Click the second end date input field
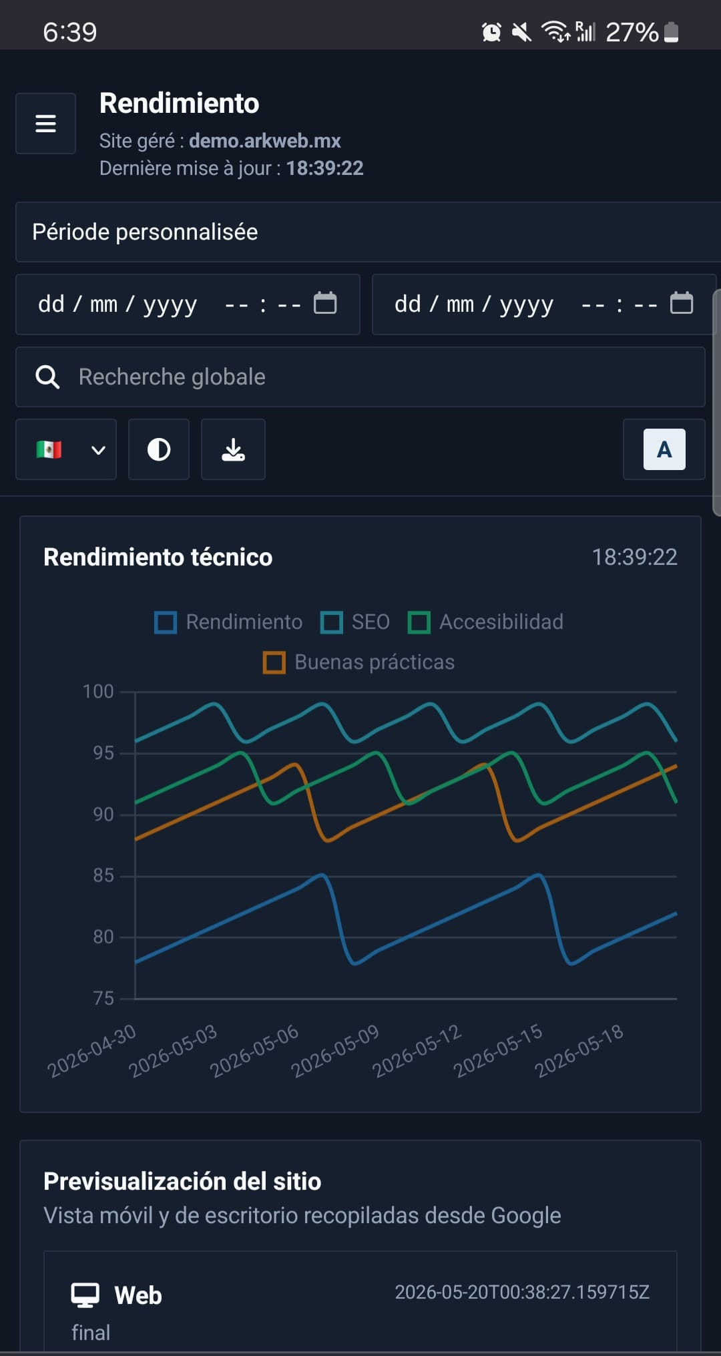Screen dimensions: 721x1356 (x=544, y=304)
